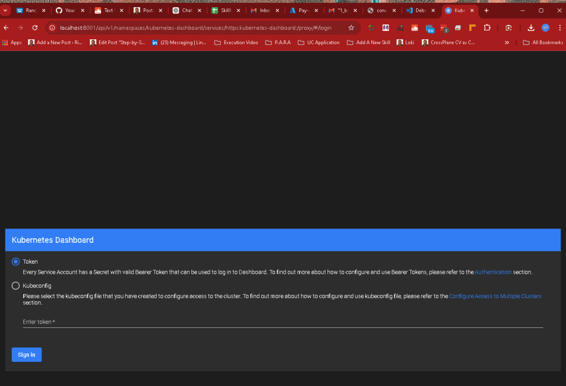566x386 pixels.
Task: Open the LinkedIn Messaging bookmark
Action: pyautogui.click(x=179, y=43)
